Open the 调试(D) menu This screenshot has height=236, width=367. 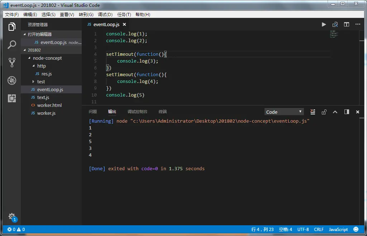point(105,15)
